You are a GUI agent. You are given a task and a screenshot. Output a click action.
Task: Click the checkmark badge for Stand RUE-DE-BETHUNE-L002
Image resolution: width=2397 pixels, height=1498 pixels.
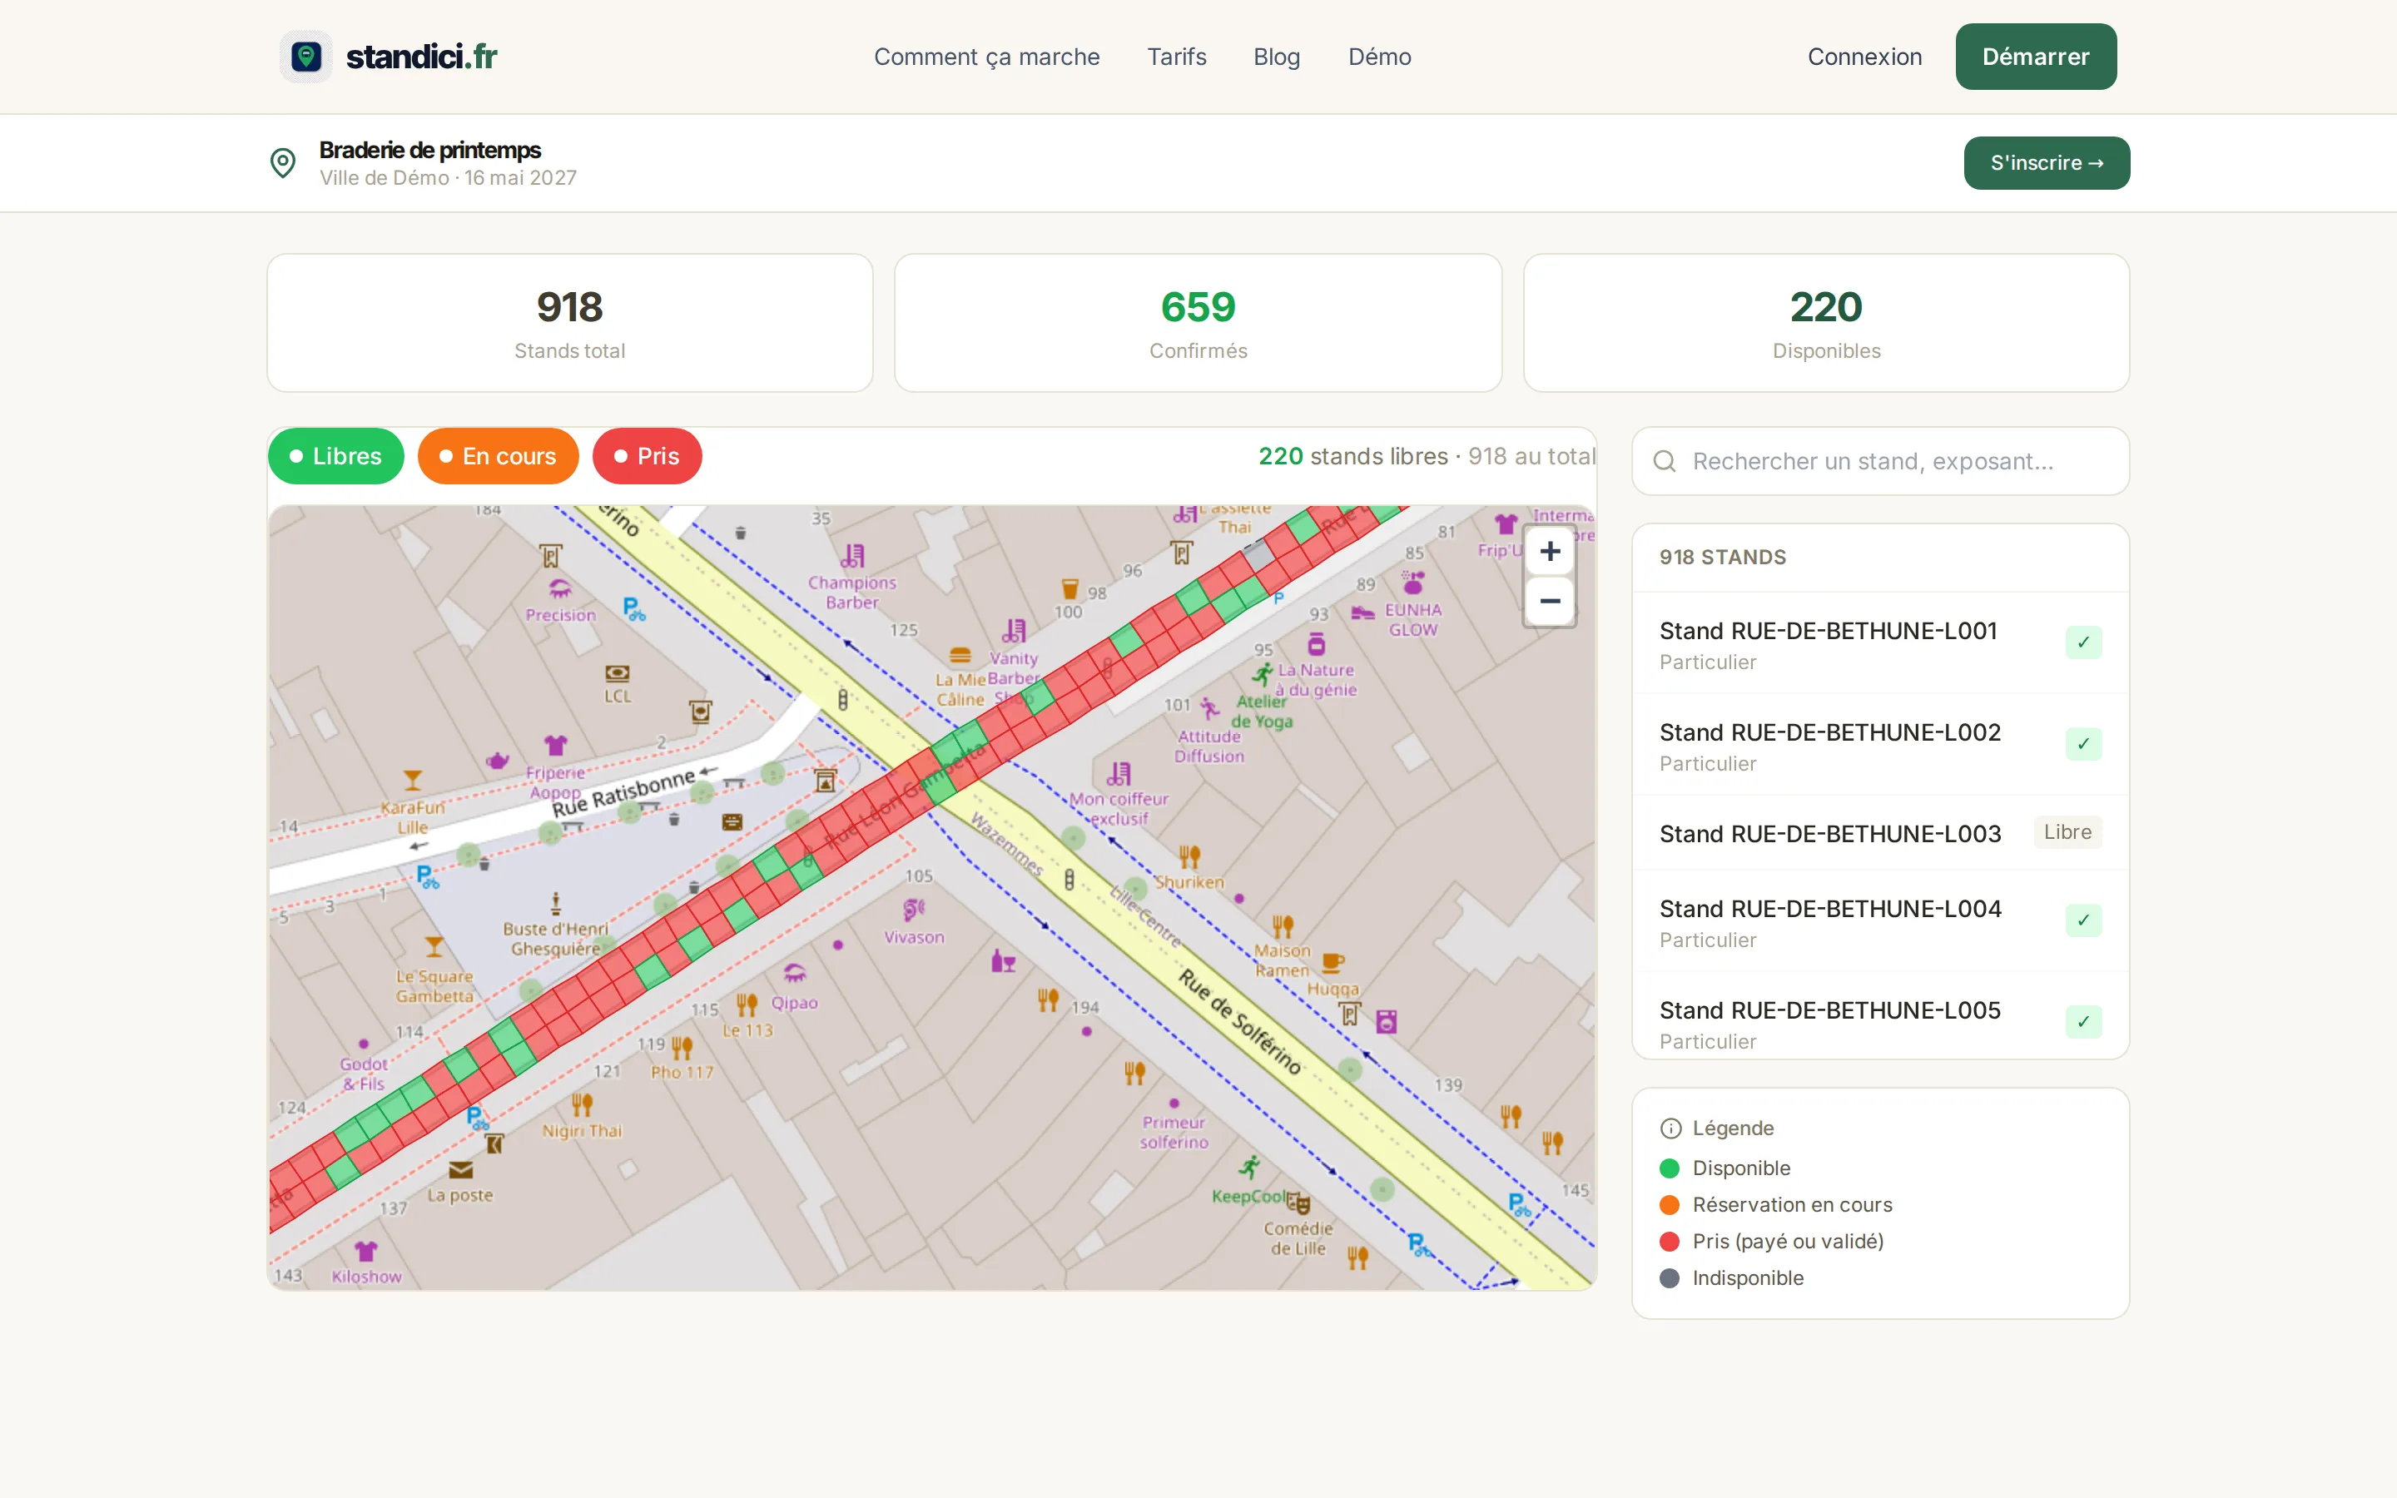pyautogui.click(x=2083, y=744)
